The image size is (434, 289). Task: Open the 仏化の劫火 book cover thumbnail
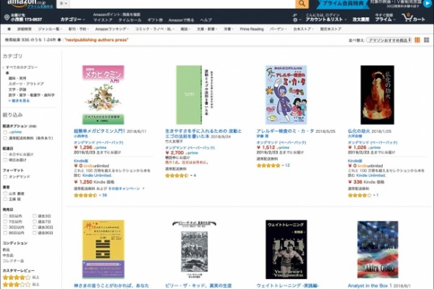pyautogui.click(x=378, y=95)
